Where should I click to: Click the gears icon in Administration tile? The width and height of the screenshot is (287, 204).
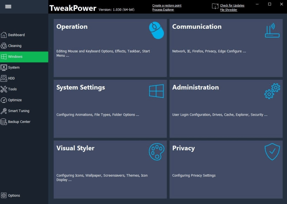[272, 91]
